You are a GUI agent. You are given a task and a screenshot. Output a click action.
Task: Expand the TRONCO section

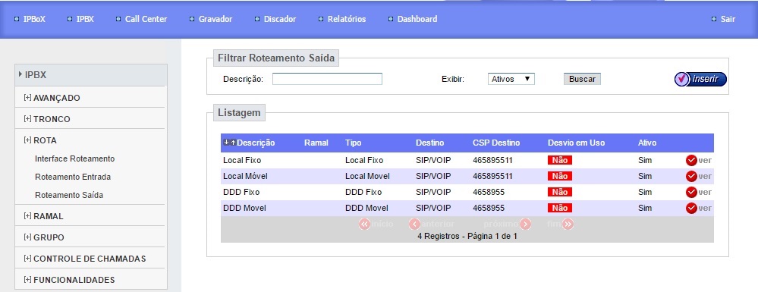coord(47,119)
